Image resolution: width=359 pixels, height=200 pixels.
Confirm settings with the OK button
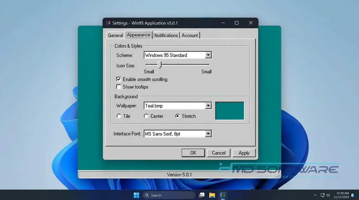(193, 153)
